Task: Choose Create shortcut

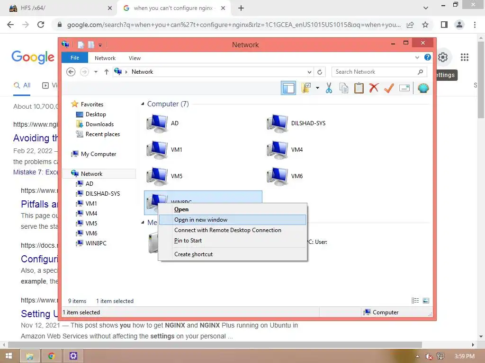Action: click(x=233, y=254)
